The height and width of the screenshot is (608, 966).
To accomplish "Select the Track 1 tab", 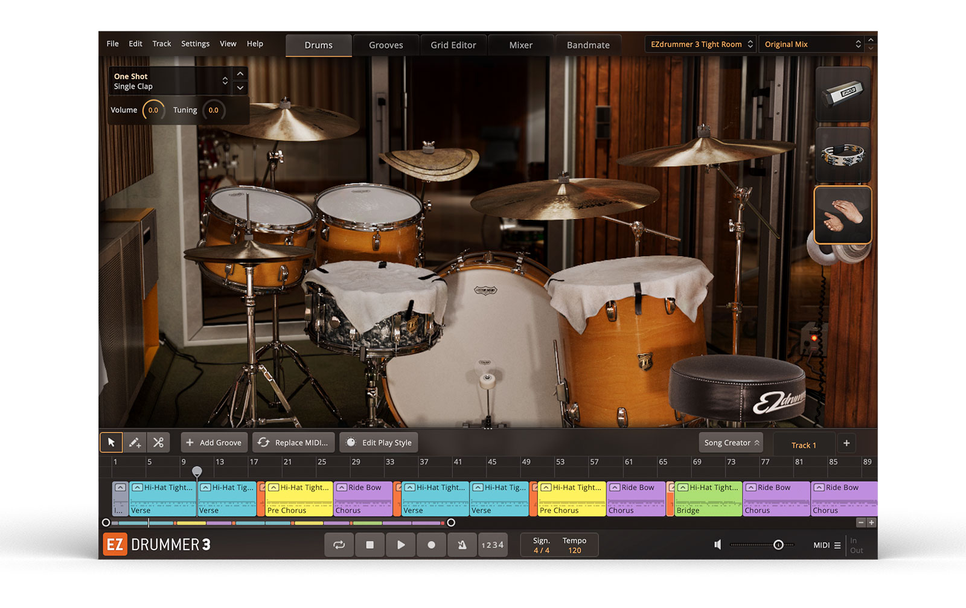I will tap(804, 445).
